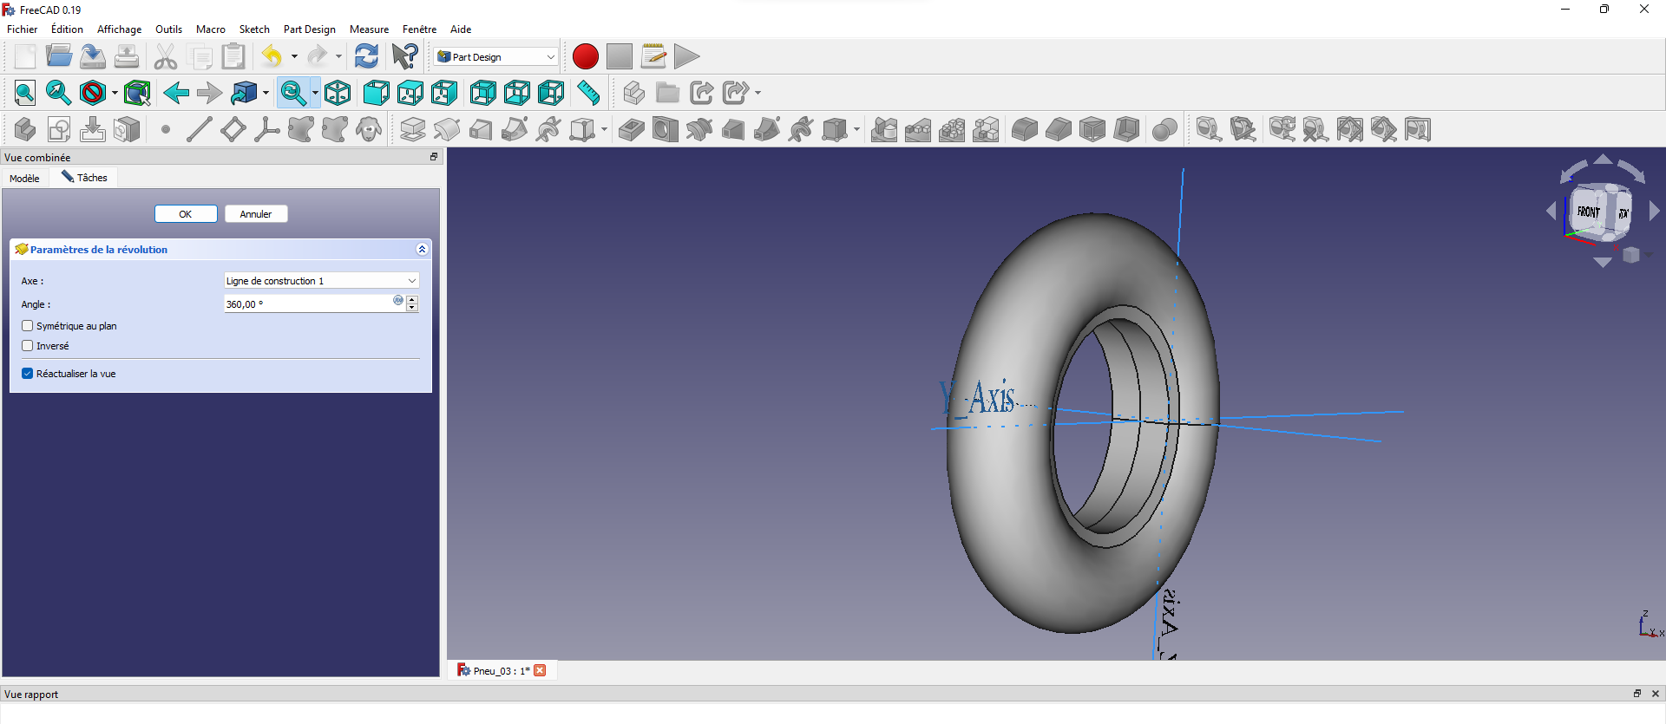The height and width of the screenshot is (724, 1666).
Task: Click the FRONT face of navigation cube
Action: (1589, 212)
